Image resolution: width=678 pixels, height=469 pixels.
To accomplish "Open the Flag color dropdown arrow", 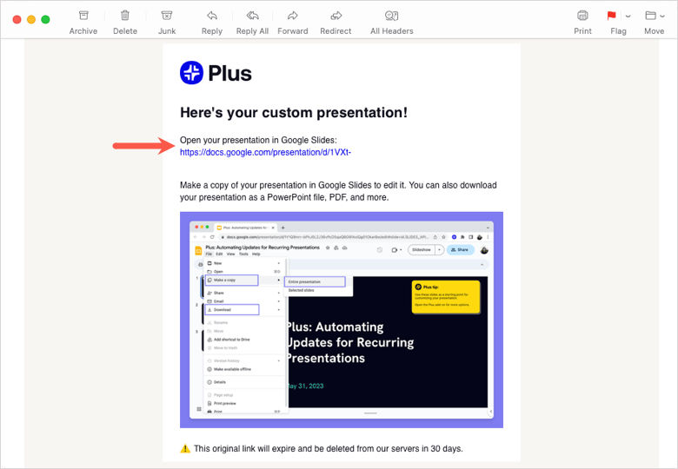I will coord(628,17).
